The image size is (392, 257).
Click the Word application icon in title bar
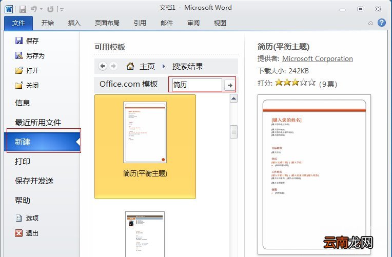click(9, 9)
